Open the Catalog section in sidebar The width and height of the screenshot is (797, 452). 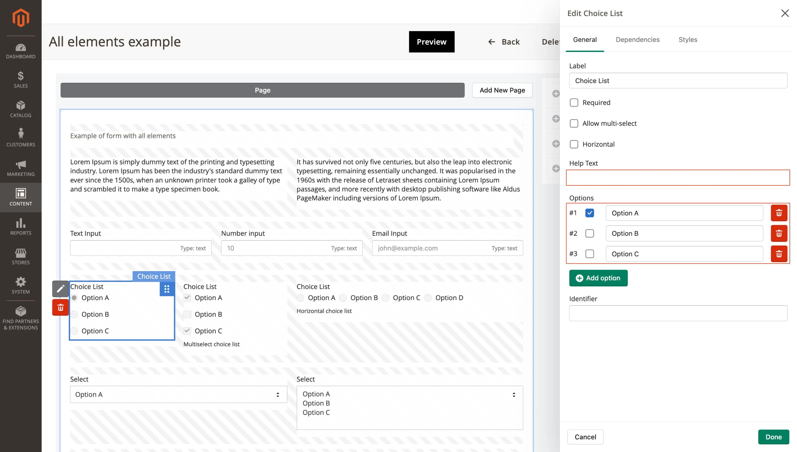click(x=21, y=109)
